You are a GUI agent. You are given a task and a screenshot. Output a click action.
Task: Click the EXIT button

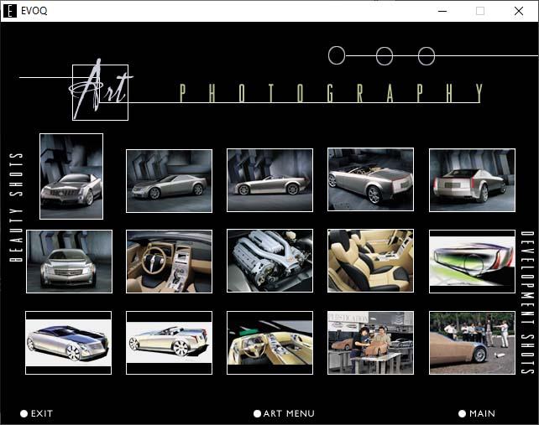pyautogui.click(x=37, y=413)
